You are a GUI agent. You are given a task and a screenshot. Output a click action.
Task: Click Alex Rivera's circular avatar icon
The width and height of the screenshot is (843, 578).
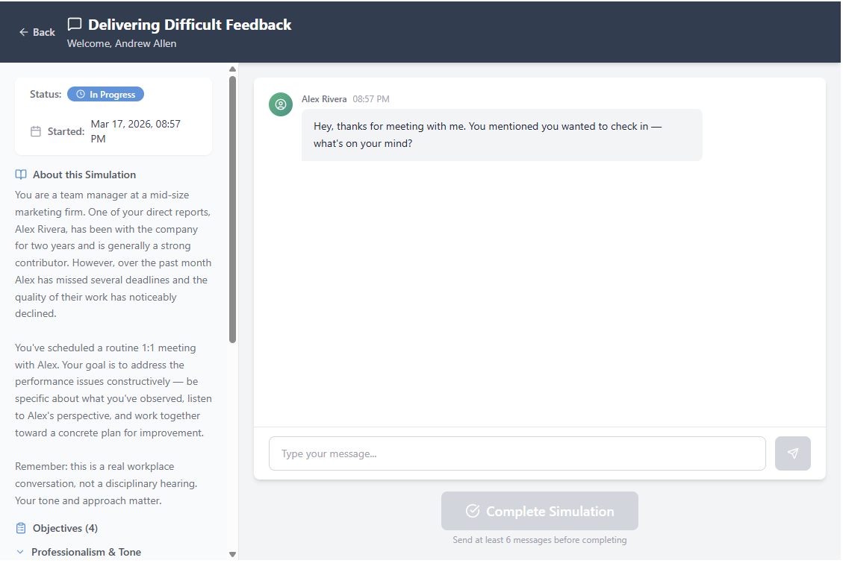coord(281,104)
